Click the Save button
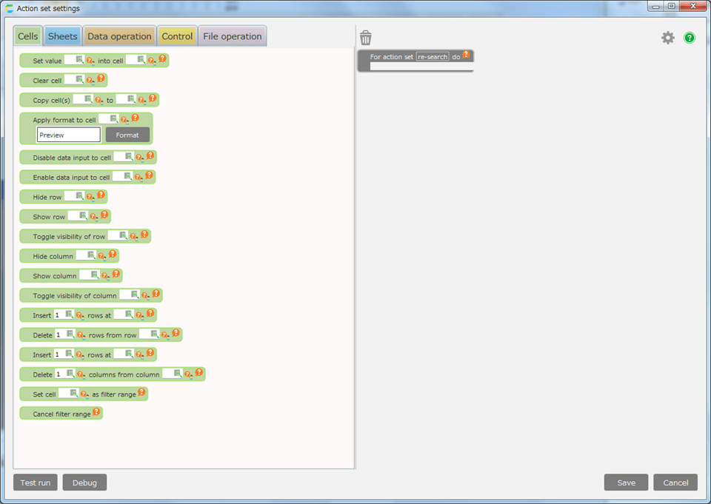The image size is (711, 504). (x=626, y=483)
